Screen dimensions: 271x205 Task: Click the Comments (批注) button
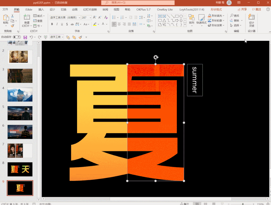tap(257, 9)
